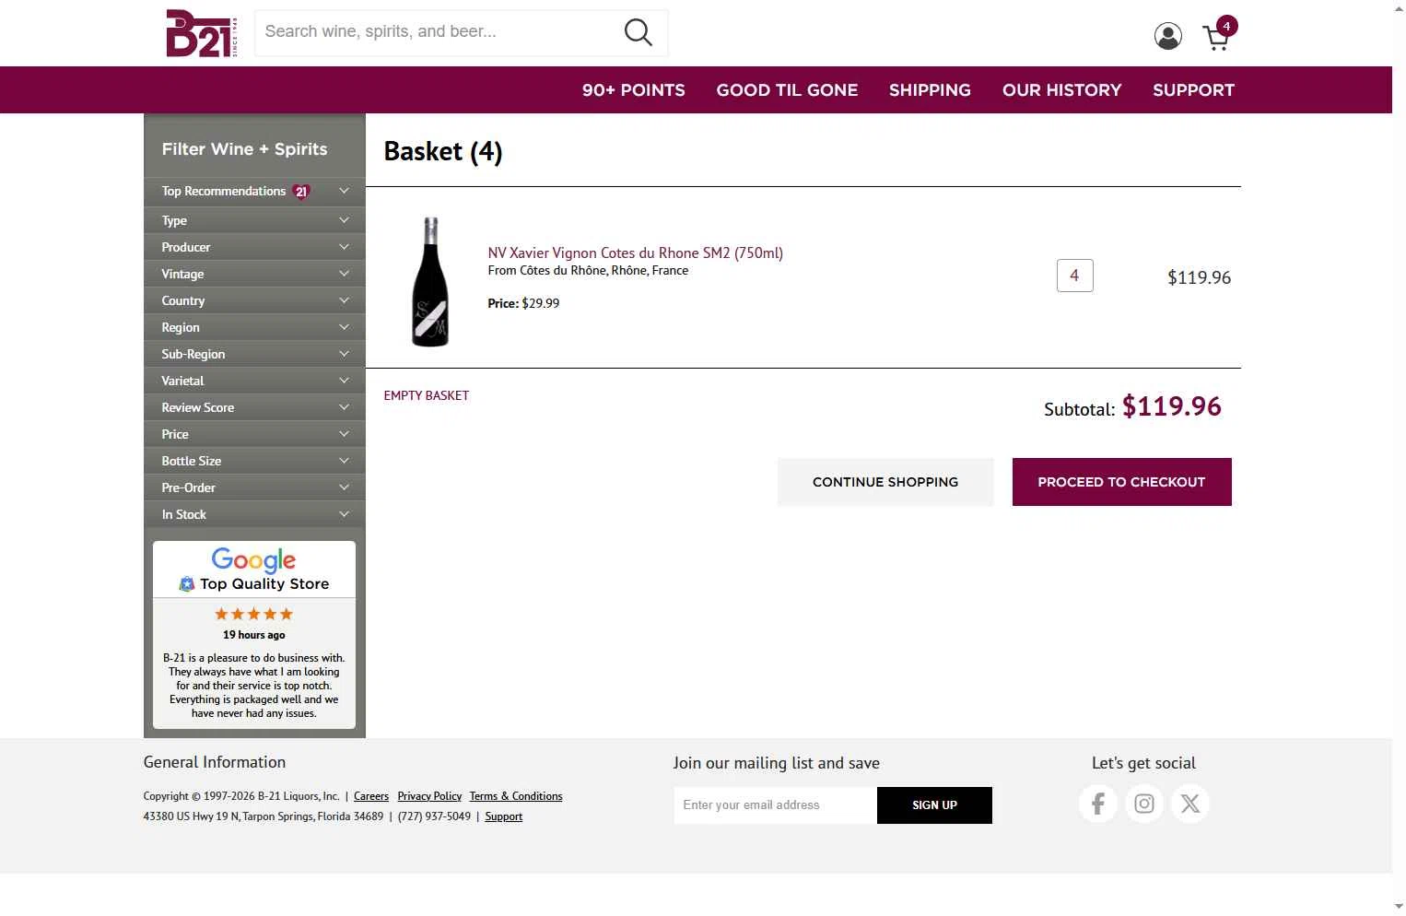Click the '19 hours ago' review timestamp
Image resolution: width=1406 pixels, height=916 pixels.
254,635
